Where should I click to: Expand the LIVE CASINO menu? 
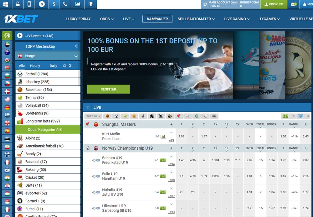click(237, 19)
